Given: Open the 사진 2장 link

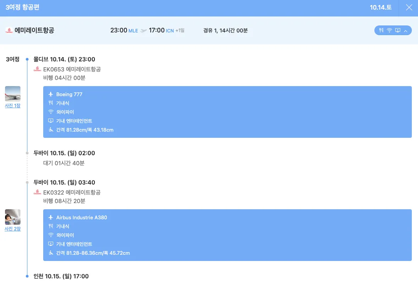Looking at the screenshot, I should pyautogui.click(x=12, y=229).
